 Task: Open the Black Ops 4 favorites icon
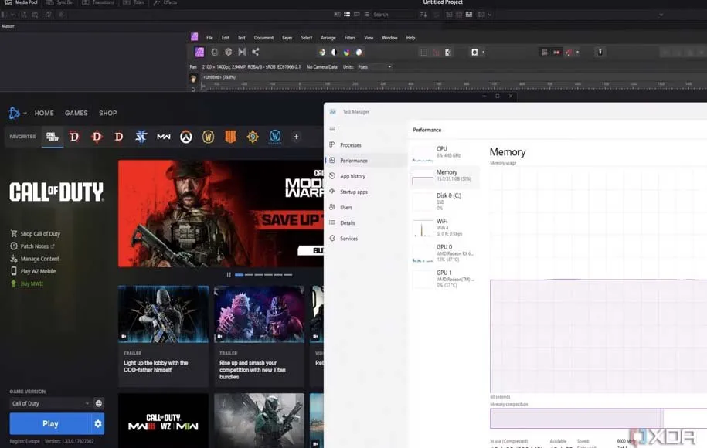click(230, 137)
